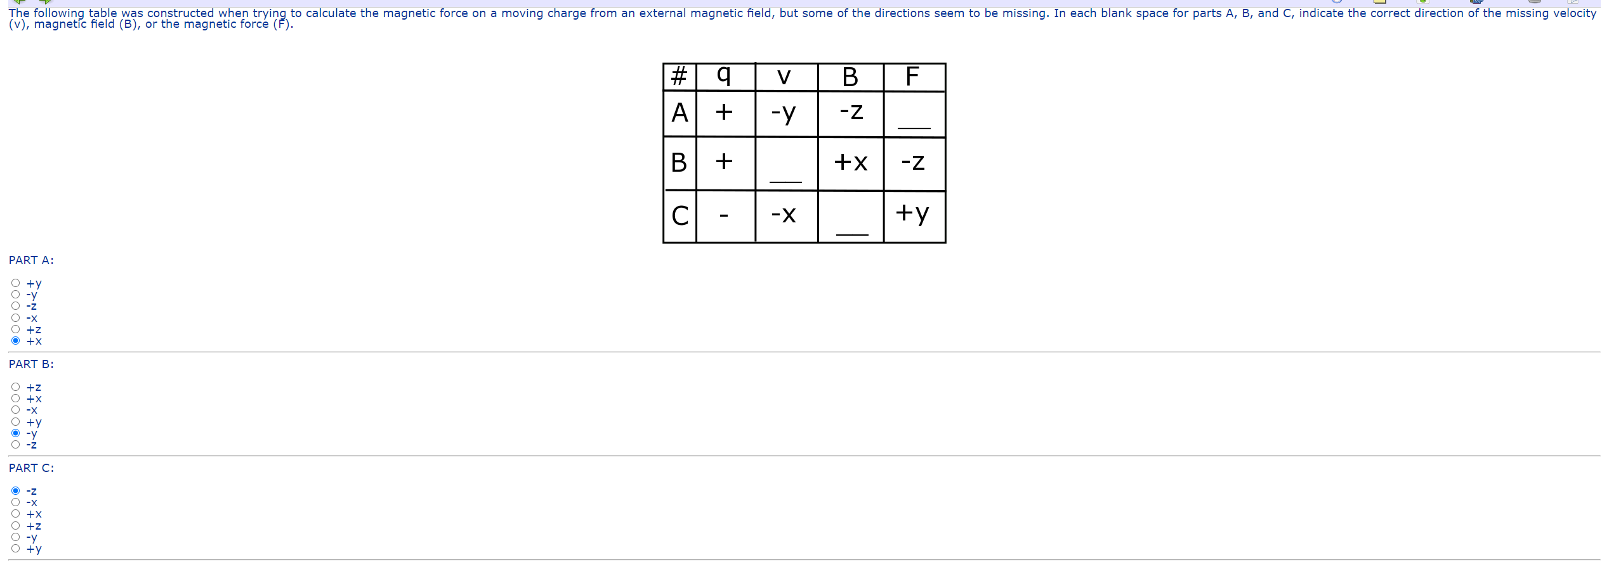Click the blue feedback icon on the toolbar

pos(1476,3)
